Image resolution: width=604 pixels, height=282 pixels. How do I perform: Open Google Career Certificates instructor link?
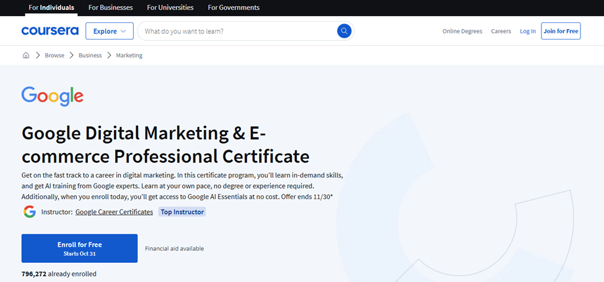[x=114, y=211]
